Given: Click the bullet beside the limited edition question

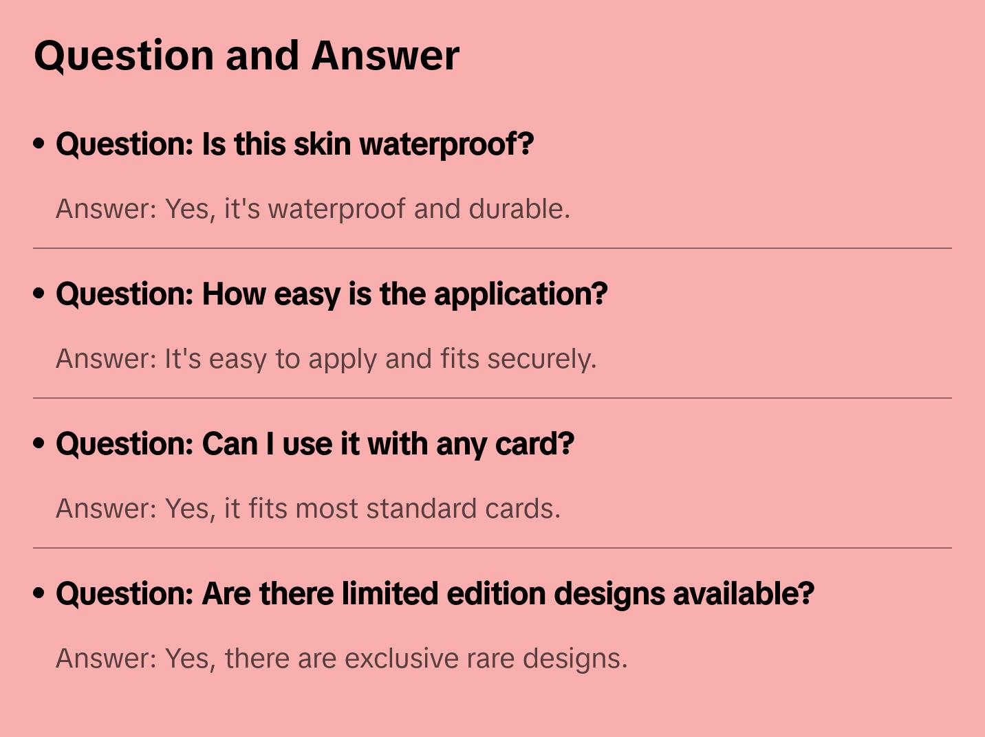Looking at the screenshot, I should tap(39, 594).
